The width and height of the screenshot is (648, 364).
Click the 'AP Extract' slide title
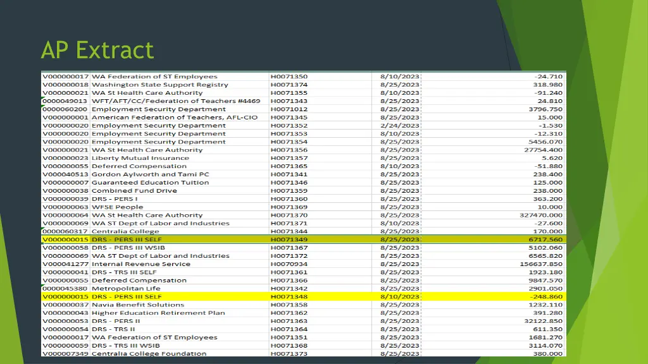click(97, 51)
